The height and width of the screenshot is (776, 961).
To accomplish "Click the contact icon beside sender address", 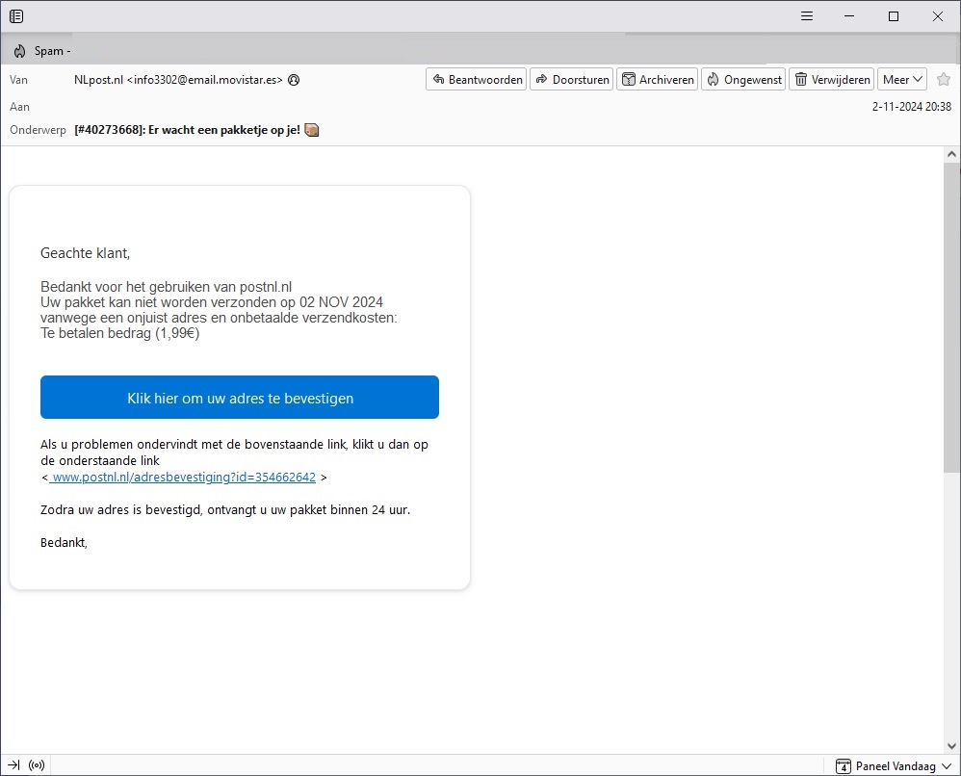I will [294, 80].
